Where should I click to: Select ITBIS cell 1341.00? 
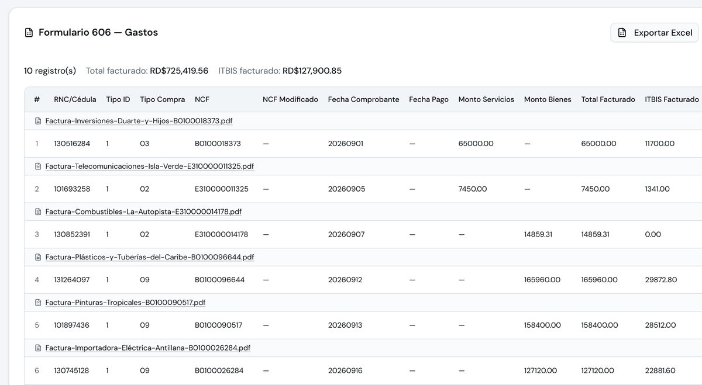point(658,189)
